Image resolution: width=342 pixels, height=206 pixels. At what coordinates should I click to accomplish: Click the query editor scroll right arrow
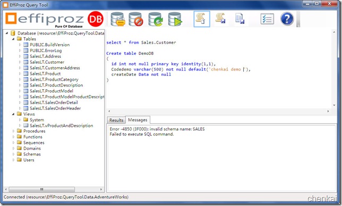[328, 111]
